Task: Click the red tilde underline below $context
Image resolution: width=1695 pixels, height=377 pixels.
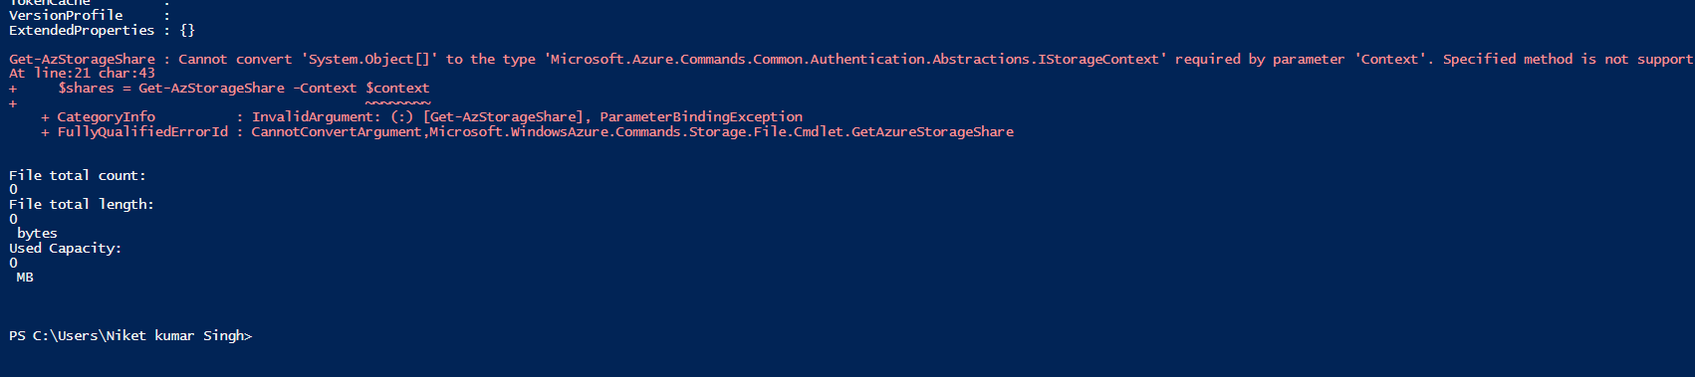Action: pos(397,102)
